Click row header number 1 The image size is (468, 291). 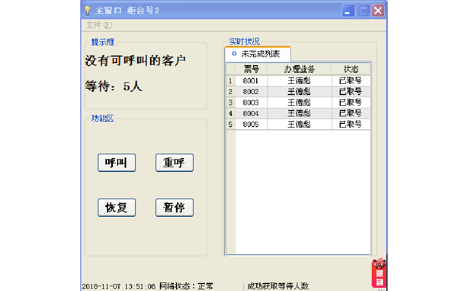tap(231, 81)
